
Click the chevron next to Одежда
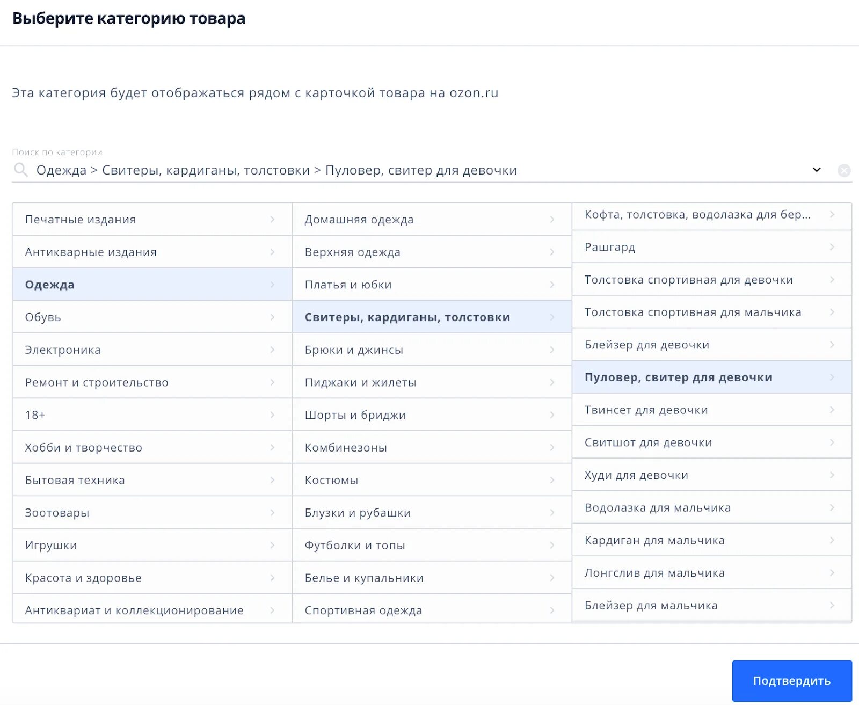pyautogui.click(x=273, y=284)
